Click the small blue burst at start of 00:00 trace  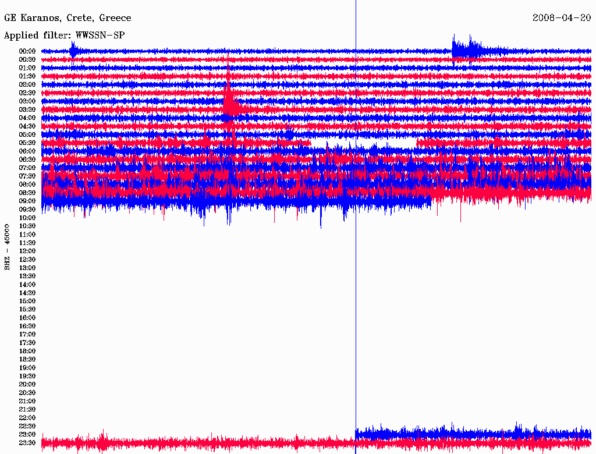(73, 51)
